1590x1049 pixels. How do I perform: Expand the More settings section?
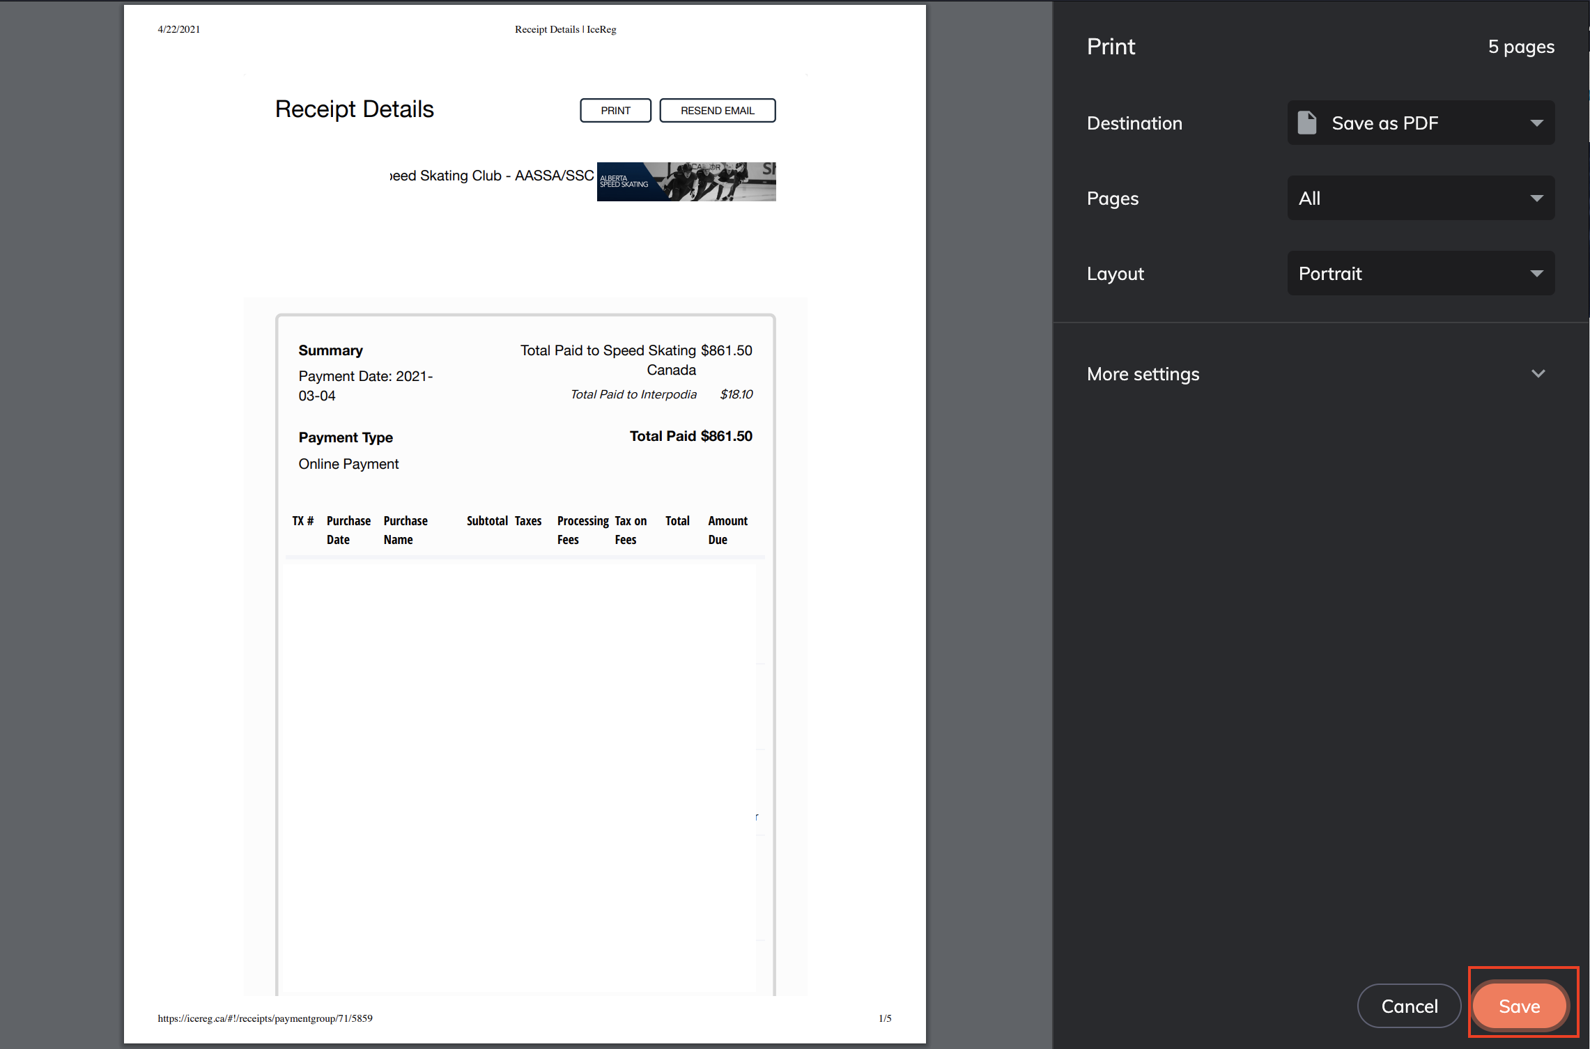coord(1143,374)
